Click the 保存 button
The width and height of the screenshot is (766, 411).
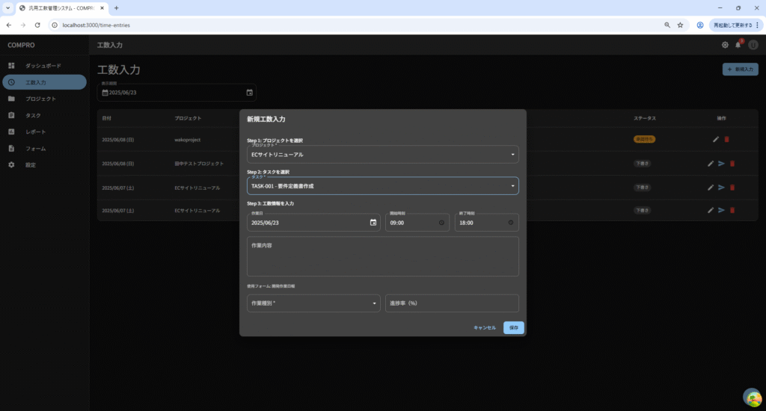(x=514, y=327)
